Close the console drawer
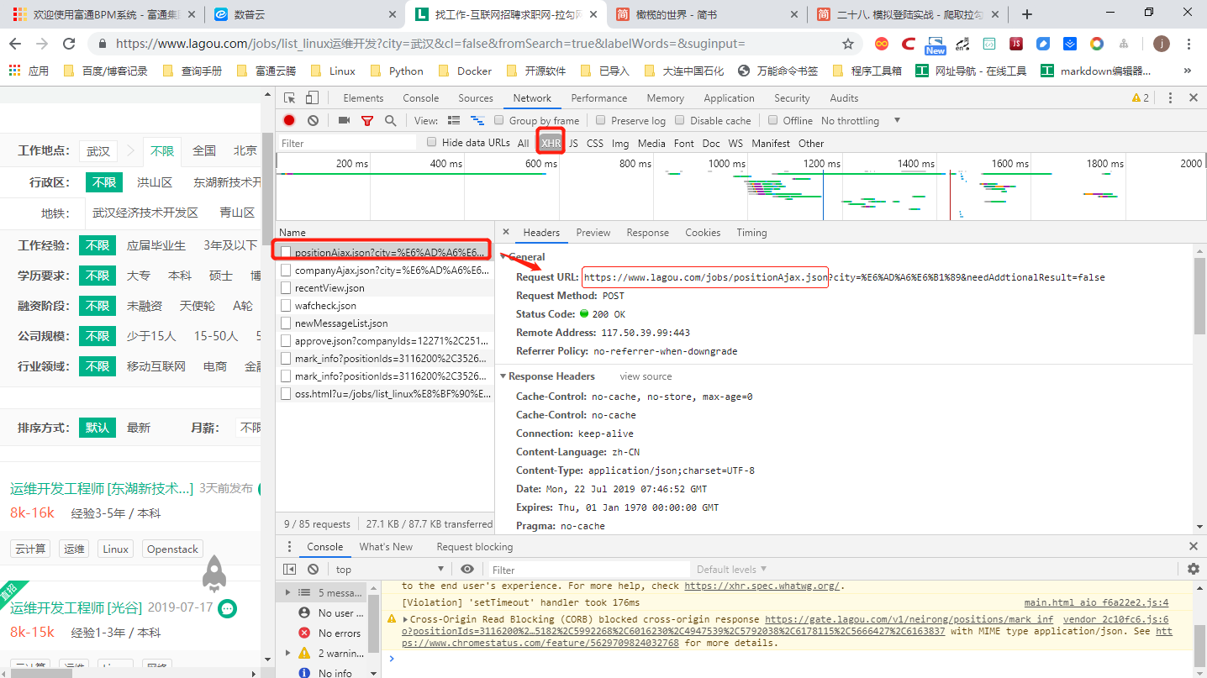Viewport: 1207px width, 678px height. (x=1193, y=547)
